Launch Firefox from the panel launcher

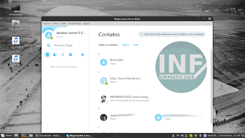tap(23, 135)
